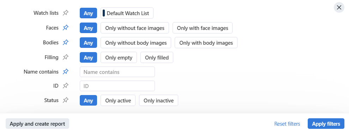Click Apply filters button
The image size is (349, 132).
[326, 124]
